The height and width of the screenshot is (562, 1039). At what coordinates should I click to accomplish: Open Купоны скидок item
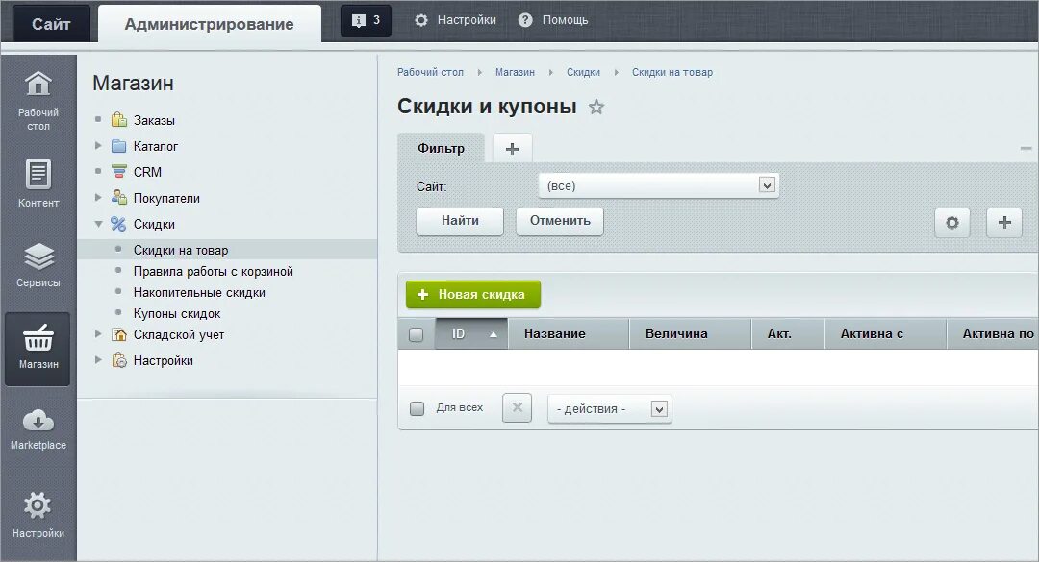[x=177, y=314]
